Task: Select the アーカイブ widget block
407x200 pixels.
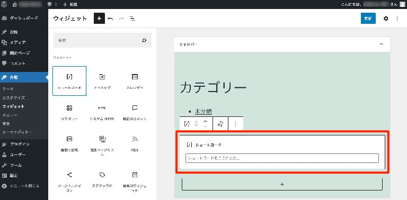Action: (x=102, y=81)
